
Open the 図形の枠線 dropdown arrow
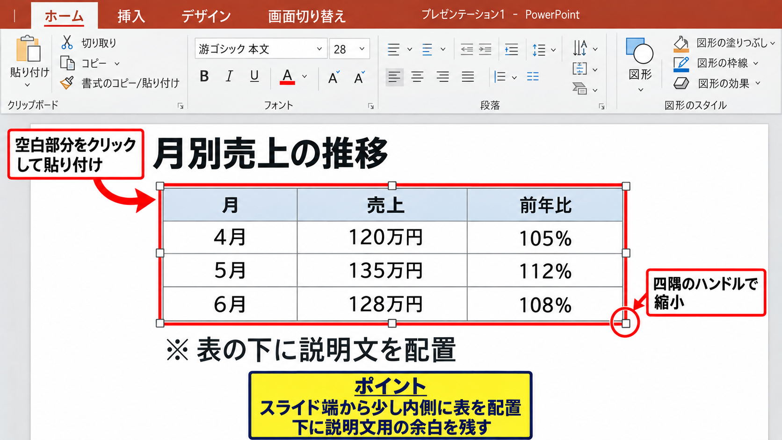[x=756, y=63]
